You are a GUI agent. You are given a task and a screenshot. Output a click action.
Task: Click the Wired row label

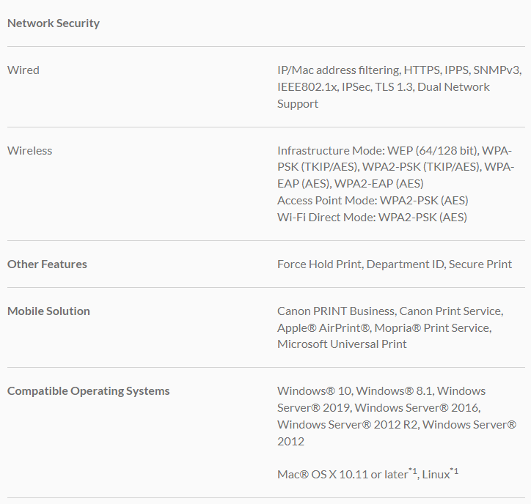coord(23,70)
